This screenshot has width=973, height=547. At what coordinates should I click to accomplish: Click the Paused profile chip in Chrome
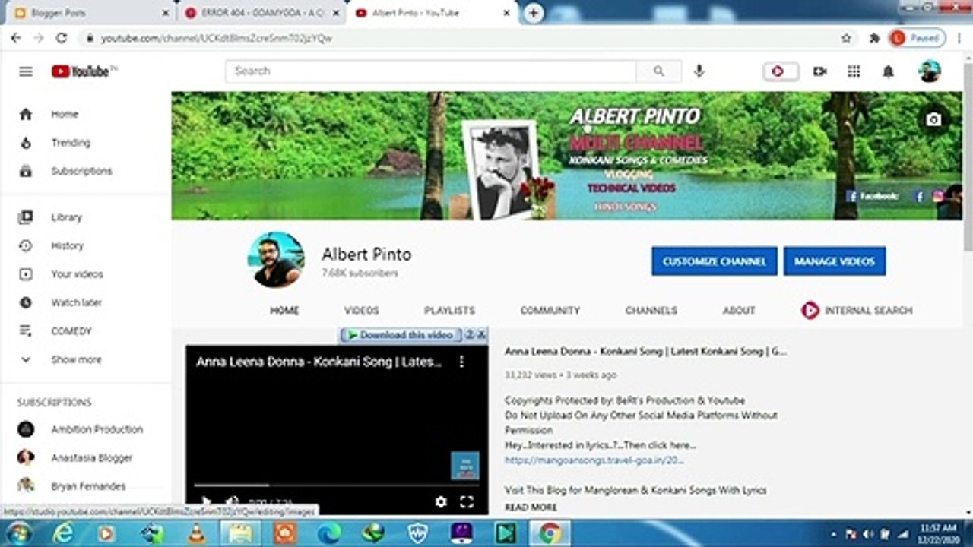pyautogui.click(x=917, y=37)
